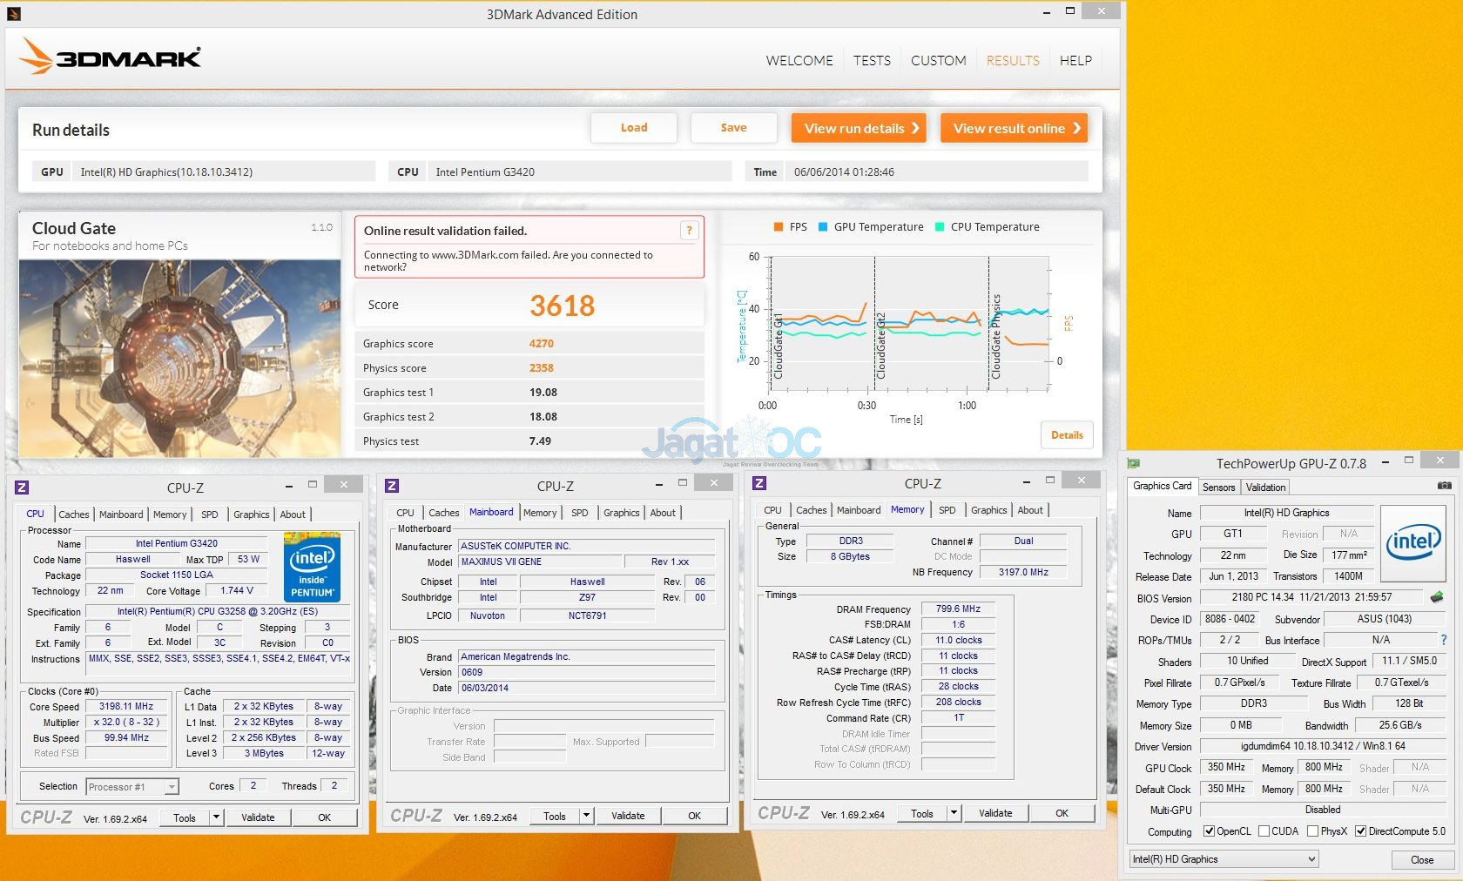Click the validation failed help question icon
The width and height of the screenshot is (1463, 881).
point(689,231)
